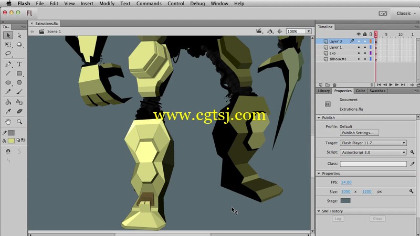
Task: Select the PolyStar hexagon tool
Action: 19,83
